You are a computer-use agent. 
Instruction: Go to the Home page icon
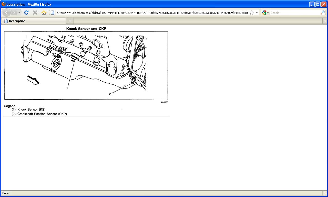click(x=44, y=13)
